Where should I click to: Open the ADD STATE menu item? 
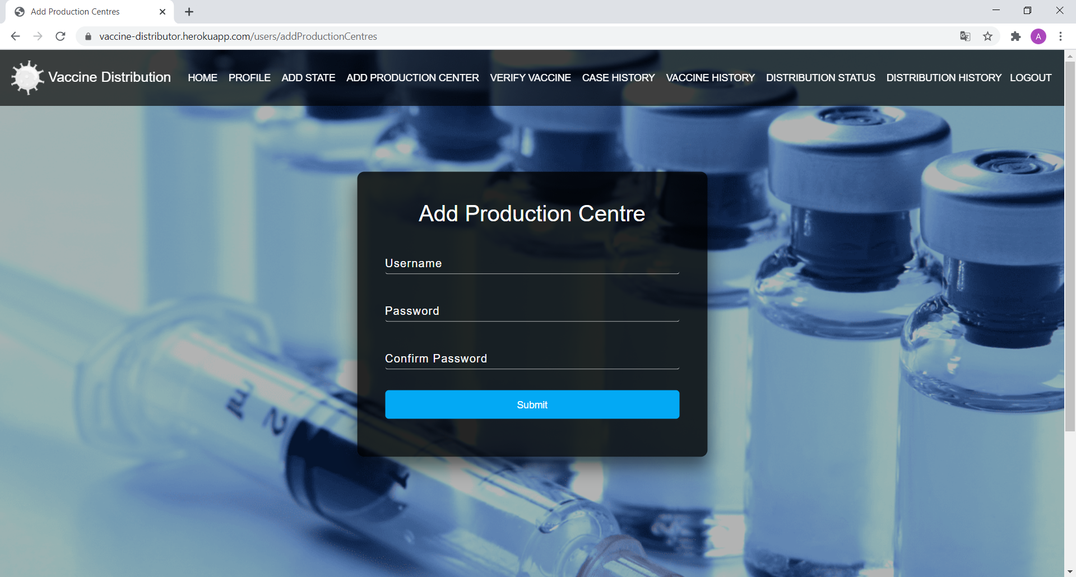coord(308,78)
